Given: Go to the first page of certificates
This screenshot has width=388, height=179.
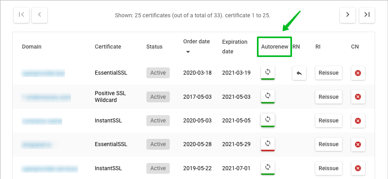Looking at the screenshot, I should pyautogui.click(x=21, y=15).
